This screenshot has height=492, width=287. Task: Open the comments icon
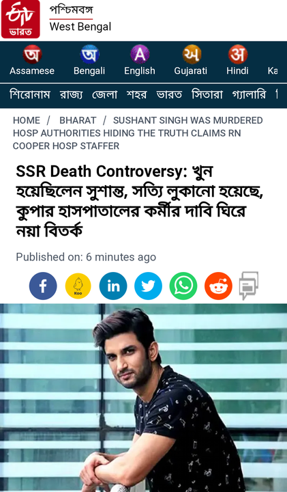(x=249, y=286)
